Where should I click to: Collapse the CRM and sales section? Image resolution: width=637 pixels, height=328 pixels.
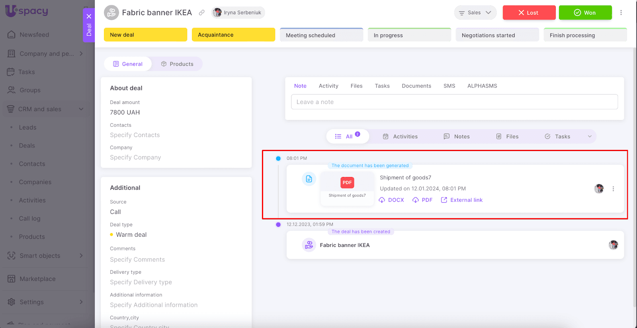81,109
